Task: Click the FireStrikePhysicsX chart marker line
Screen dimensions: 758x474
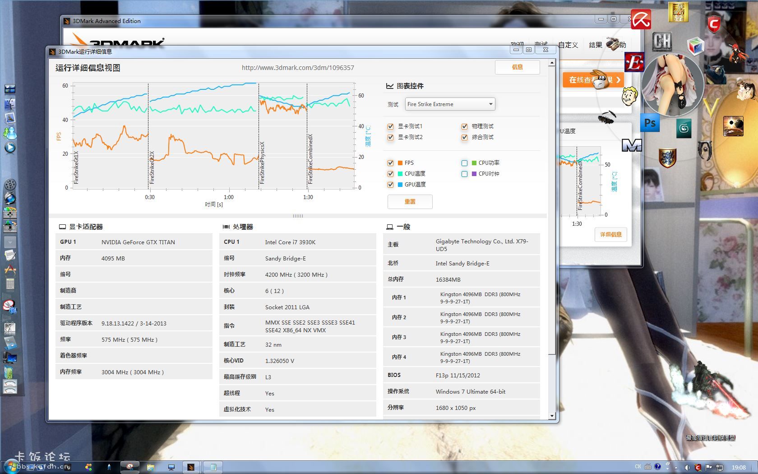Action: 259,135
